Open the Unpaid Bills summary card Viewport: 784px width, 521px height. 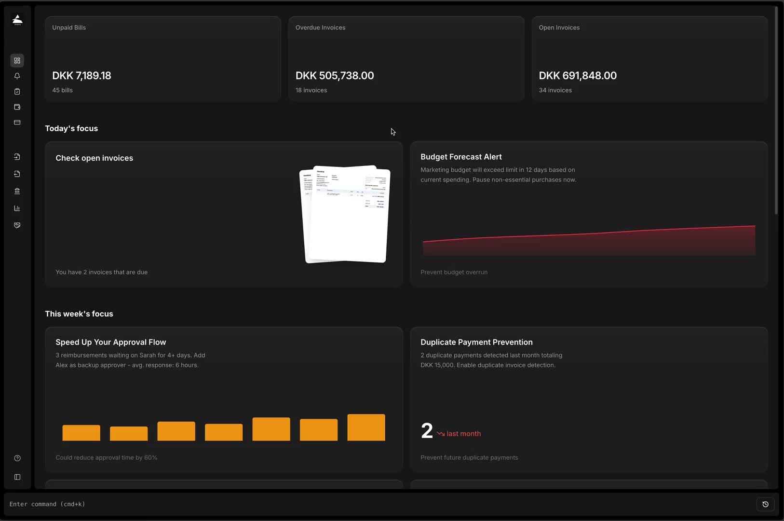pyautogui.click(x=163, y=59)
